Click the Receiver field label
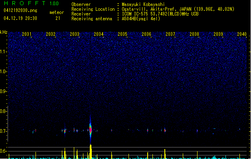The image size is (251, 159). pos(81,14)
